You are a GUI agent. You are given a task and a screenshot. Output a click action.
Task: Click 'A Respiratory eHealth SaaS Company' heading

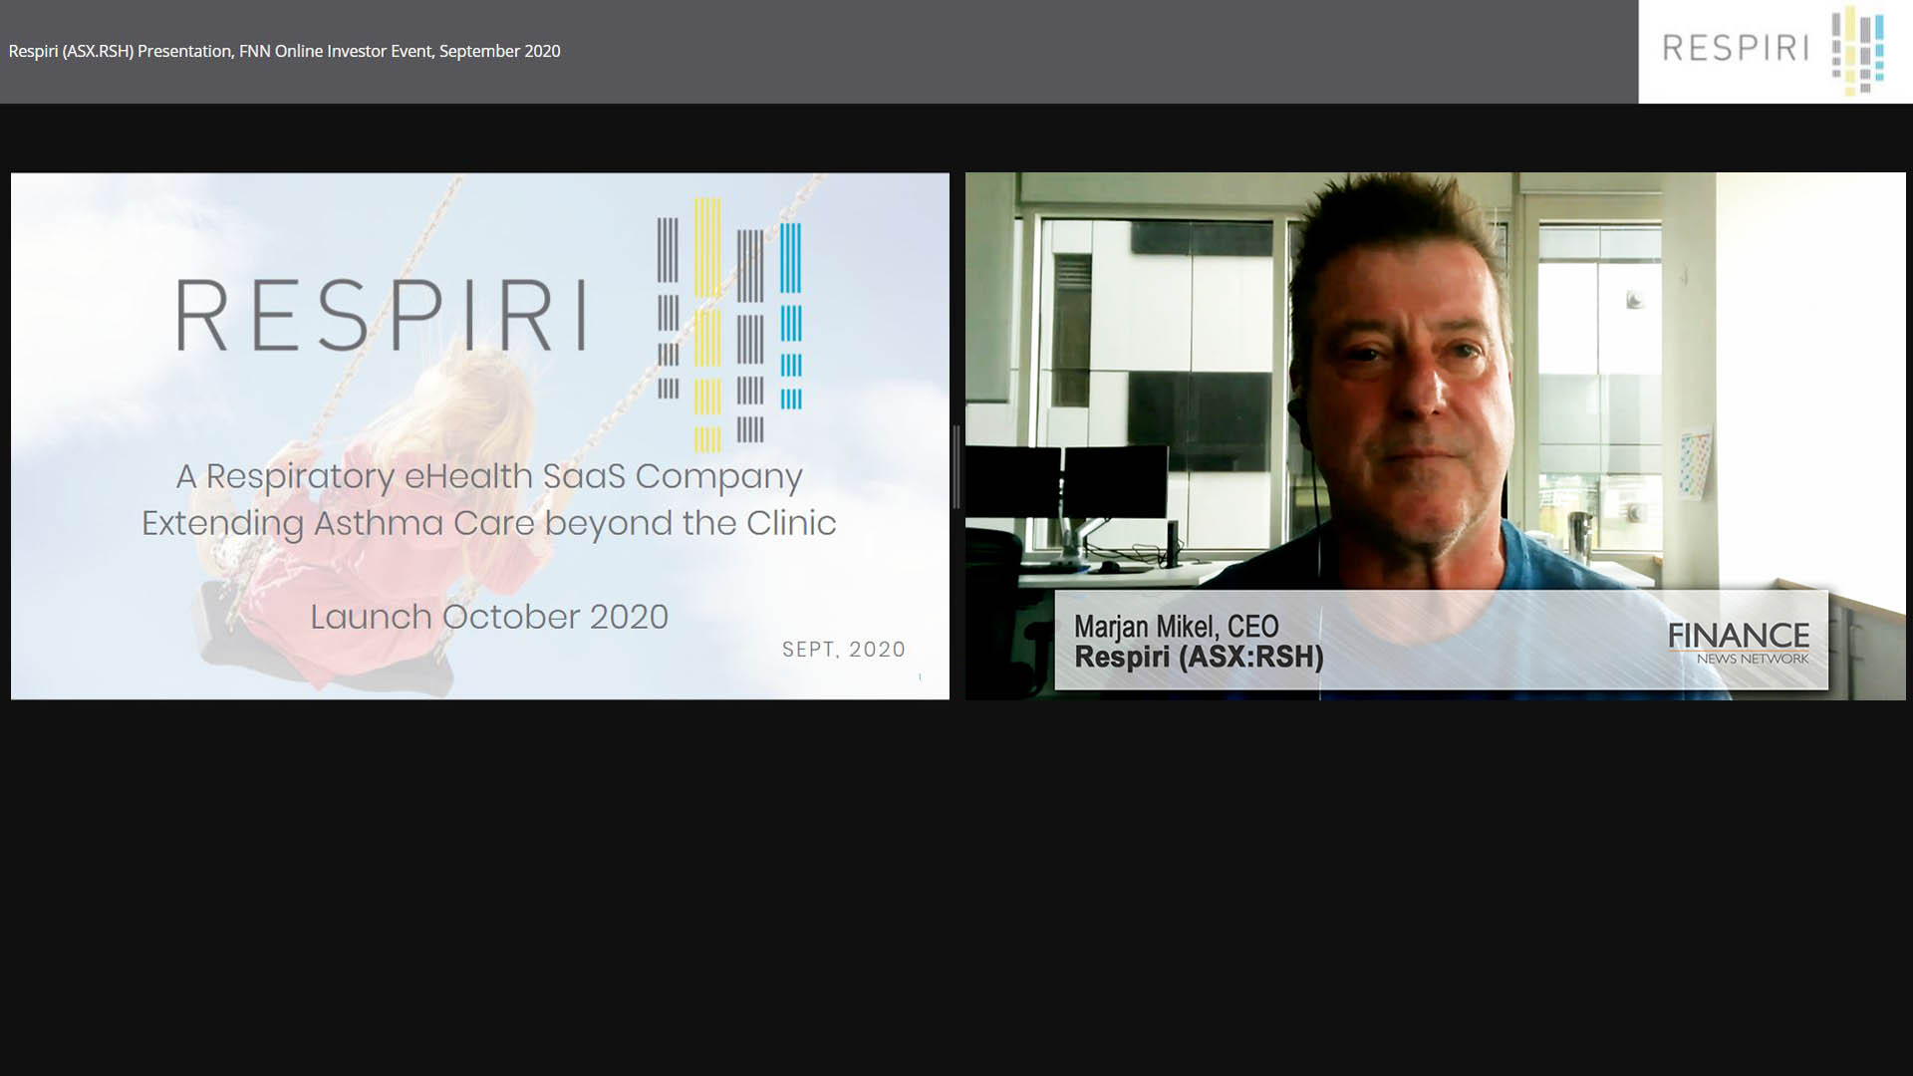tap(489, 476)
